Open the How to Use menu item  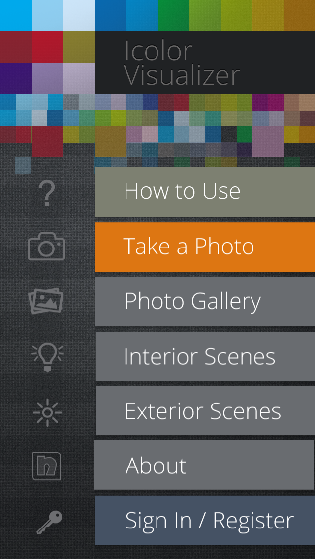tap(205, 192)
